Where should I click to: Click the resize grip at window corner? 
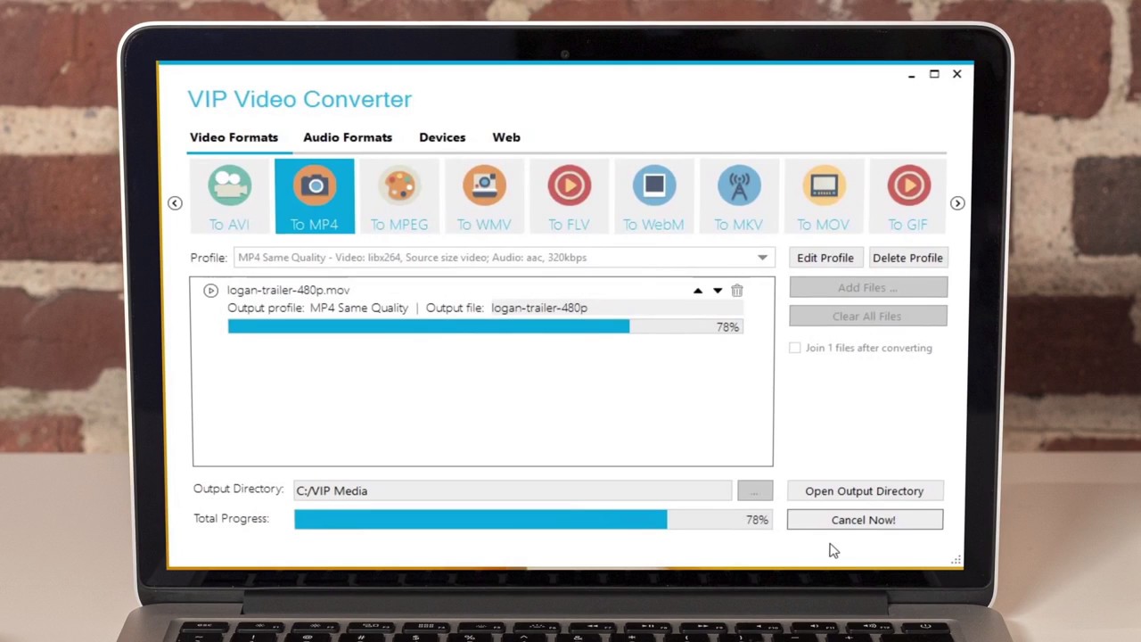[x=956, y=560]
